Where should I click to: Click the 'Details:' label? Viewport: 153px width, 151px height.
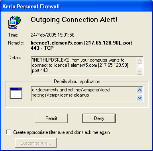tap(15, 58)
